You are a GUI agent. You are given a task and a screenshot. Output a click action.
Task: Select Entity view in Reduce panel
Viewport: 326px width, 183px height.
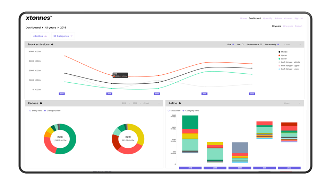[x=30, y=111]
